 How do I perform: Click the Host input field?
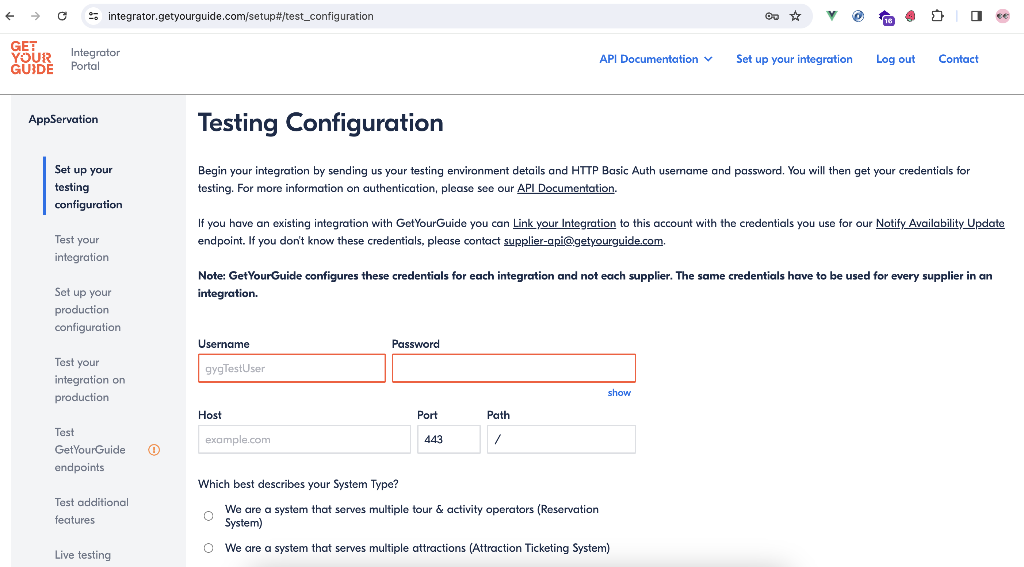[304, 439]
